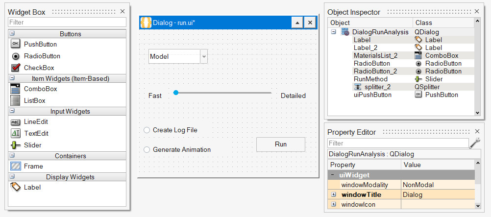
Task: Click the TextEdit widget icon
Action: point(15,133)
